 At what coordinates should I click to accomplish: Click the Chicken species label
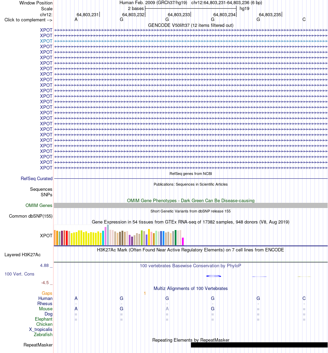tap(44, 324)
